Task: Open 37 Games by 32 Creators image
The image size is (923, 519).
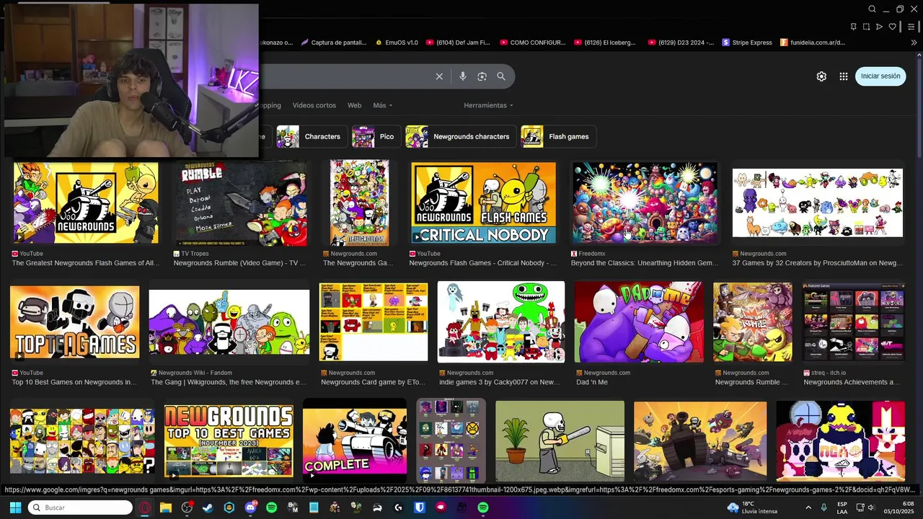Action: coord(818,203)
